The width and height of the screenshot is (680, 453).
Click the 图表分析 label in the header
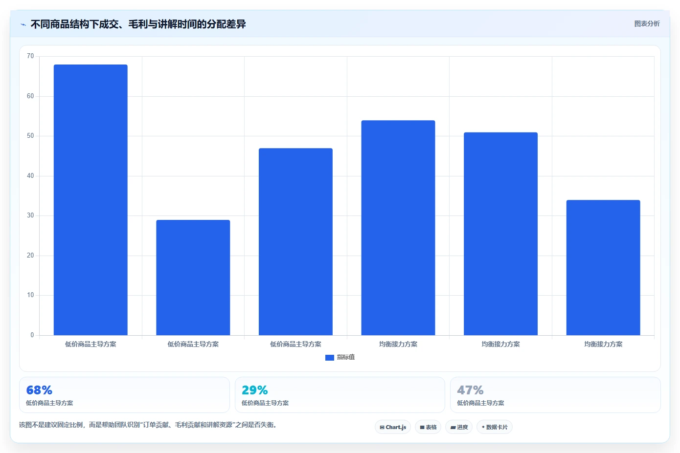click(x=647, y=23)
